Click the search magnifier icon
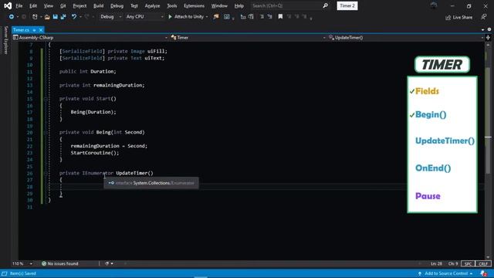The image size is (494, 278). tap(326, 5)
